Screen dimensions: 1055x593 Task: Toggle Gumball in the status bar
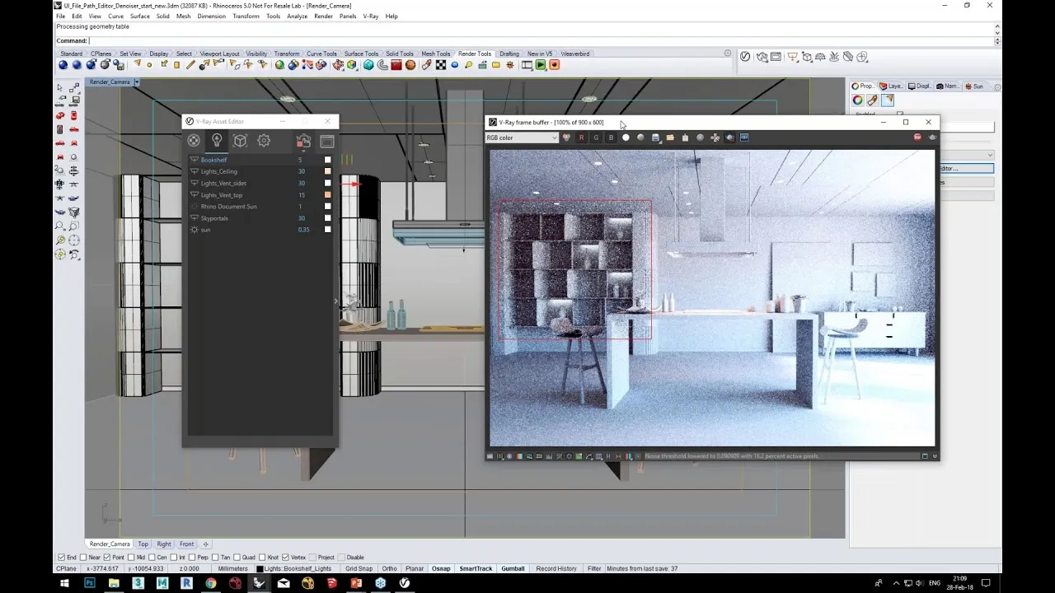tap(513, 568)
